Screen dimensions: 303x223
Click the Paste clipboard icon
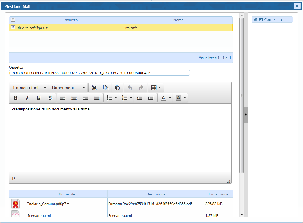117,88
